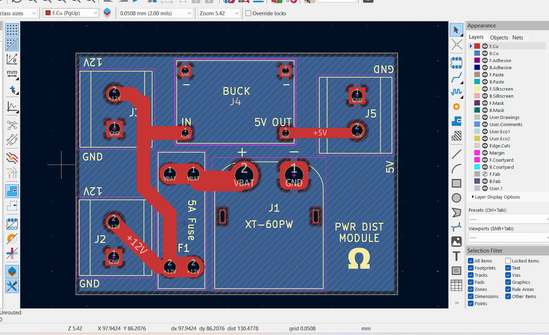Toggle grid overrides icon

click(x=12, y=44)
